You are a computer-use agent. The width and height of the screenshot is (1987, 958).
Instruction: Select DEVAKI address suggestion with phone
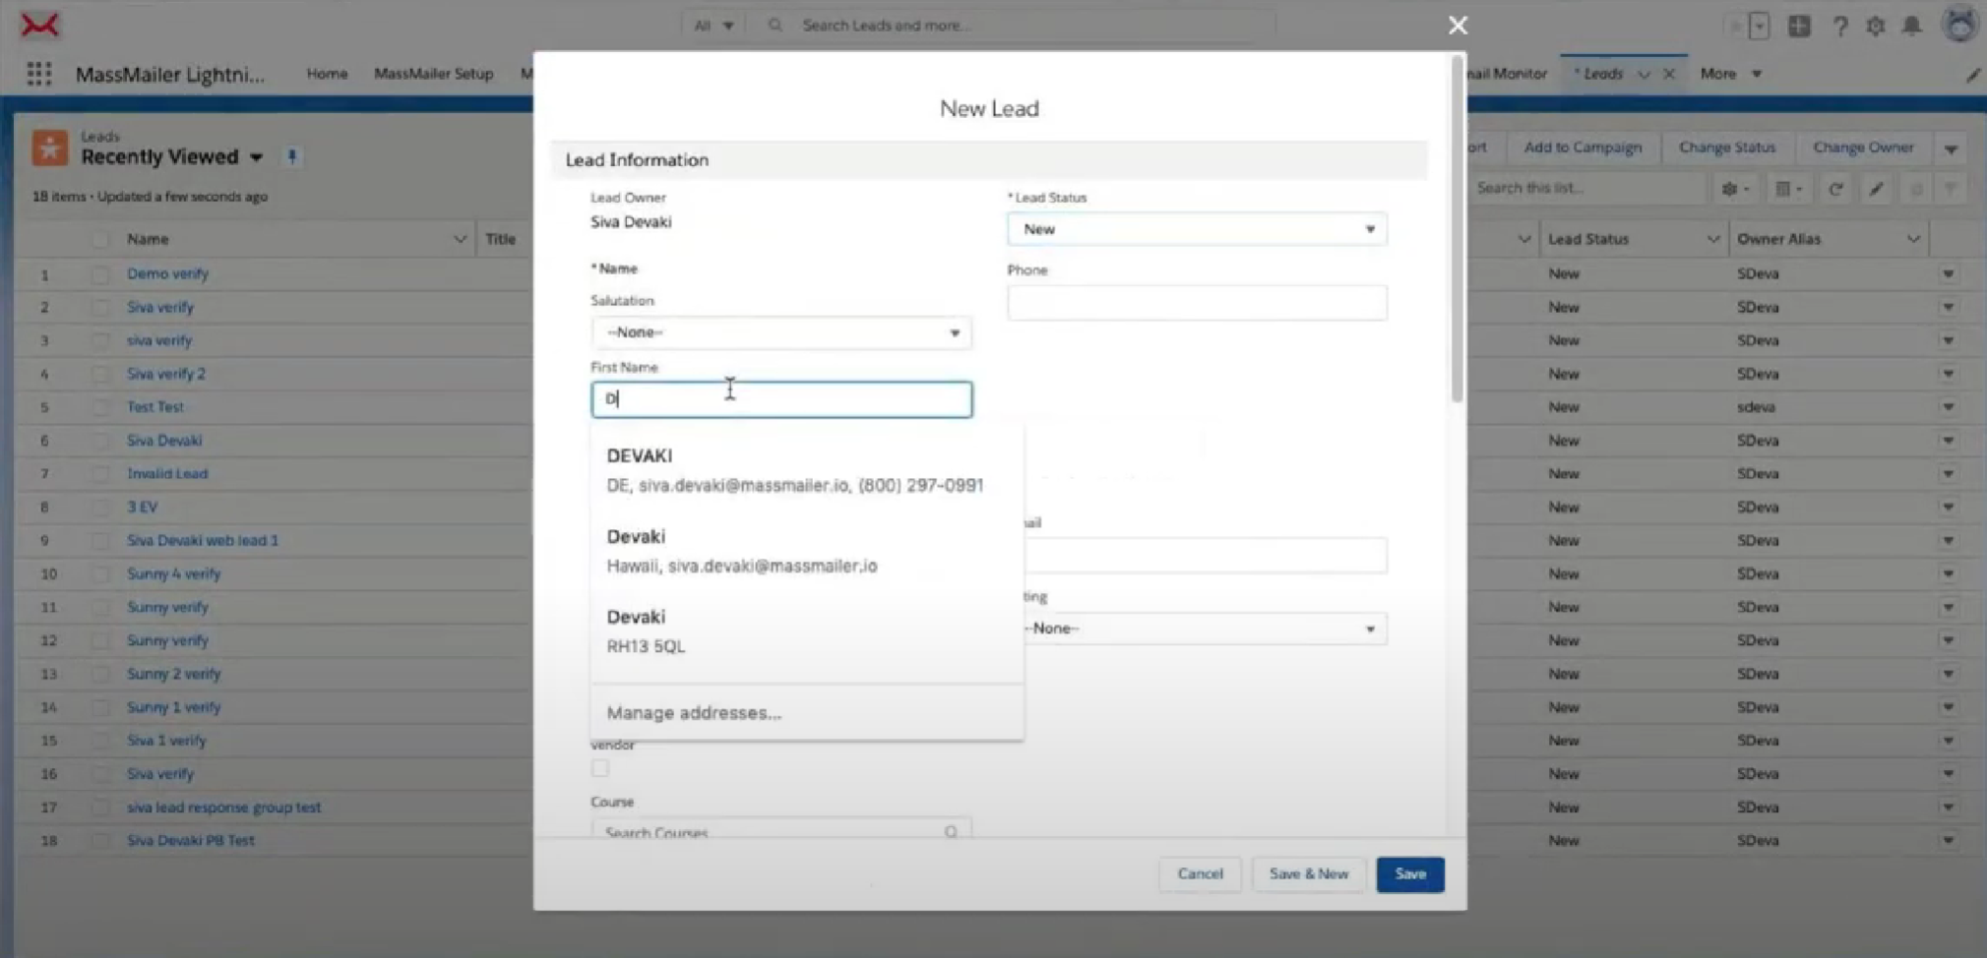pos(806,470)
